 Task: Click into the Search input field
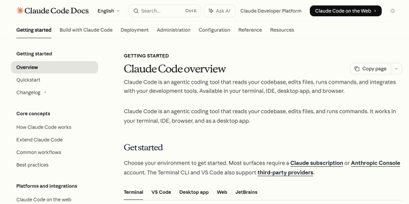coord(165,11)
